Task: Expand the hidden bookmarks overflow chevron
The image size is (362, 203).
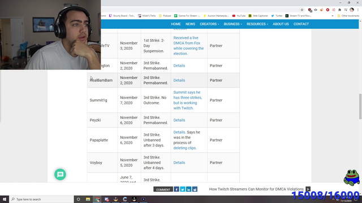Action: [333, 16]
